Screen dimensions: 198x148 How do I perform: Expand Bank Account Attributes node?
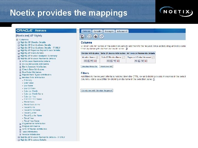[x=20, y=67]
